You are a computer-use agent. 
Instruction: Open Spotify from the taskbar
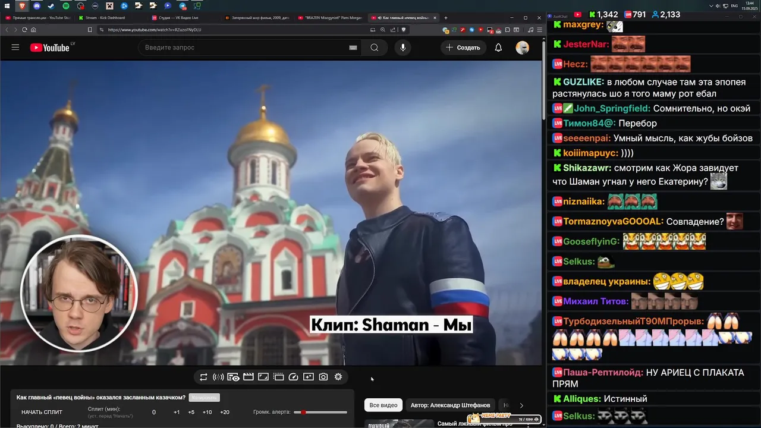click(65, 5)
